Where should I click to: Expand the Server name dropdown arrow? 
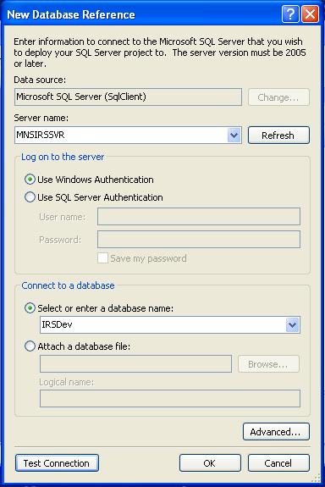point(234,136)
